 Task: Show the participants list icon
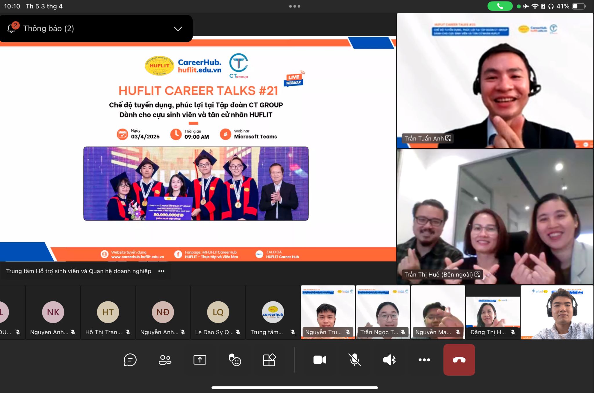tap(165, 360)
